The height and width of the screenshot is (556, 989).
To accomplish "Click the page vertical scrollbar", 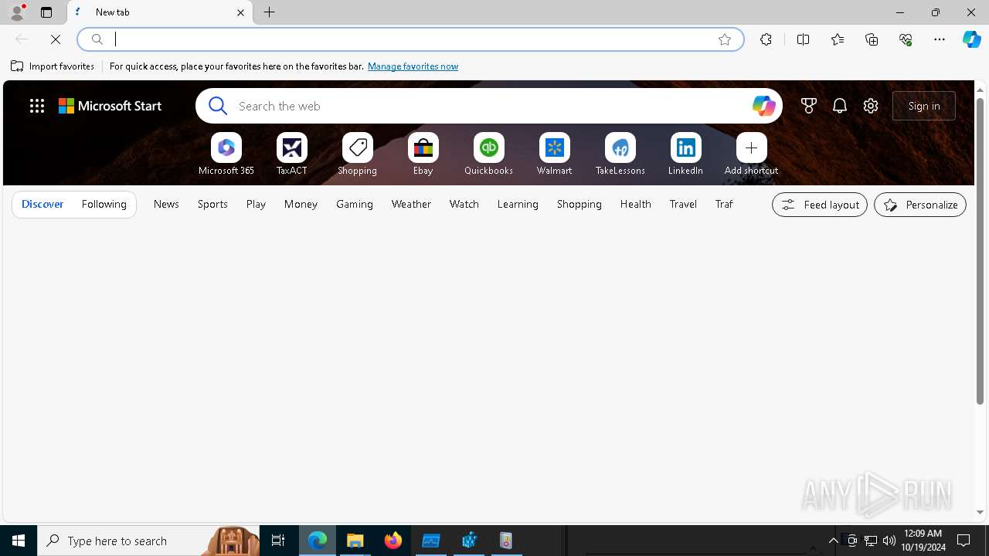I will point(980,250).
